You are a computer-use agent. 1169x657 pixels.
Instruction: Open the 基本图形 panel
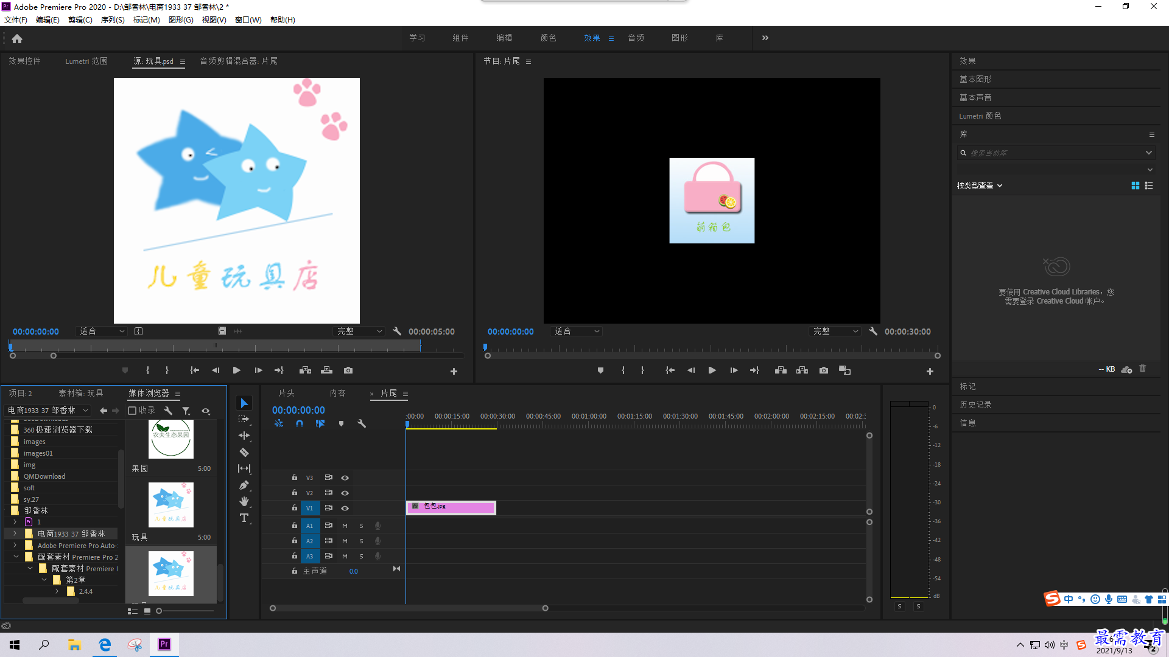coord(975,79)
